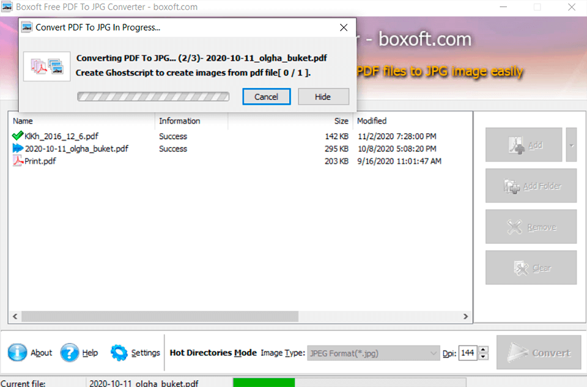
Task: Sort file list by Size column
Action: point(290,121)
